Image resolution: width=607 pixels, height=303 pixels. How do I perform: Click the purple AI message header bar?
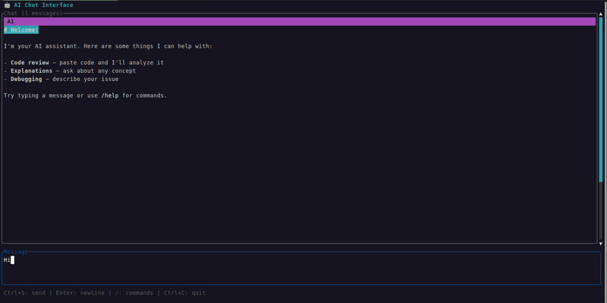[299, 21]
